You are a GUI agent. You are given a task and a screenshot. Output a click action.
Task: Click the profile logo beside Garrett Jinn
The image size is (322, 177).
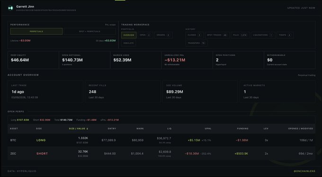(10, 8)
